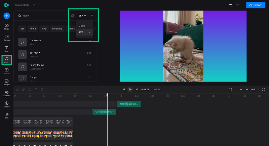Click the Delete trash icon in timeline
This screenshot has height=146, width=269.
pos(42,89)
